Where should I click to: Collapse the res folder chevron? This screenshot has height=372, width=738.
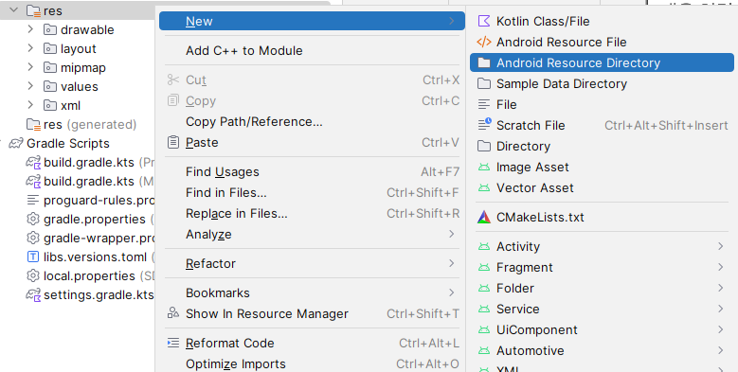(13, 9)
